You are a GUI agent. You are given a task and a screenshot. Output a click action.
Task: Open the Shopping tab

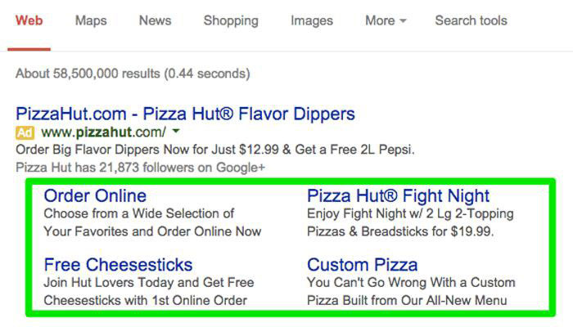point(231,20)
